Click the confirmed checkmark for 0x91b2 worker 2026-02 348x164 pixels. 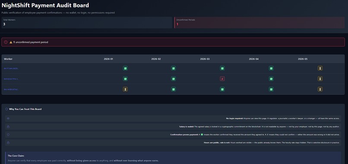pyautogui.click(x=173, y=79)
